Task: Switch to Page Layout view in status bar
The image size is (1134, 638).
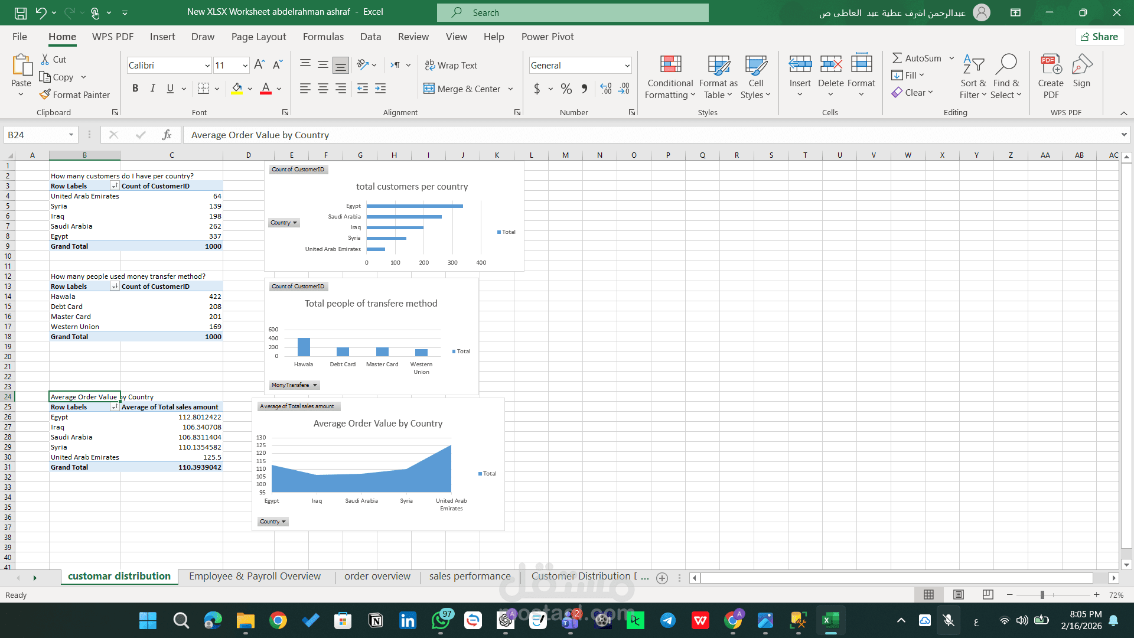Action: pyautogui.click(x=959, y=595)
